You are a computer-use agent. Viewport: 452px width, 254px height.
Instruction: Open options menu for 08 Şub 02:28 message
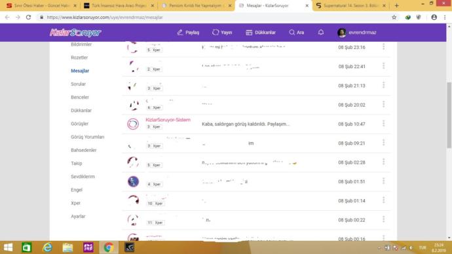(383, 162)
